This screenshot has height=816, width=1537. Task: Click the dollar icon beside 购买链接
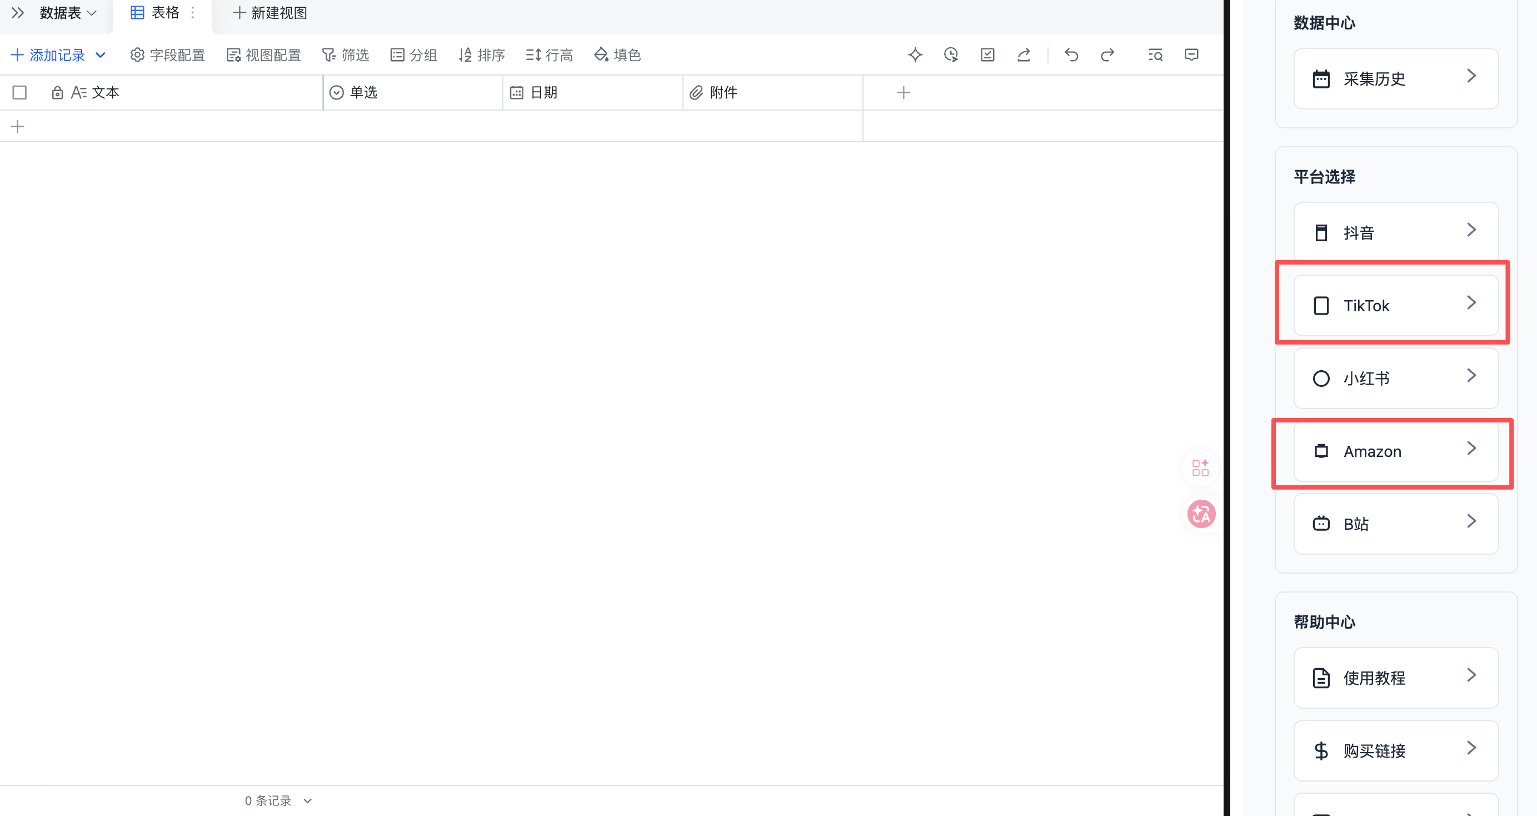pos(1321,751)
